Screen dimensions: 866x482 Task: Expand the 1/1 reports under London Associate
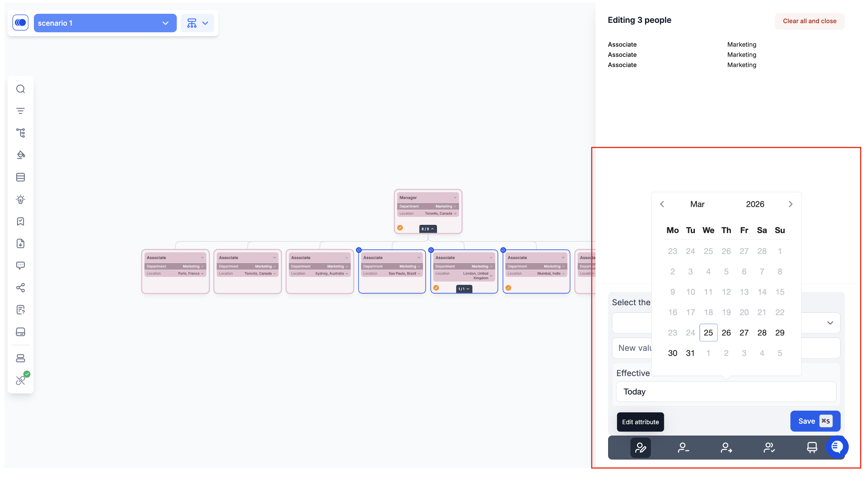pos(464,289)
